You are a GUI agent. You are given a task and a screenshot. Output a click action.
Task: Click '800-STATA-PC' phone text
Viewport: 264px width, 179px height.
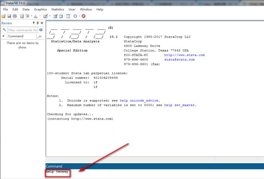[x=136, y=55]
